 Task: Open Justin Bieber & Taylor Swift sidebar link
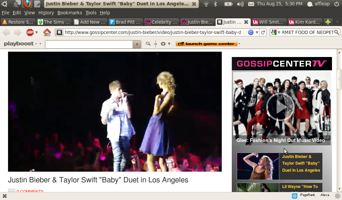click(301, 163)
